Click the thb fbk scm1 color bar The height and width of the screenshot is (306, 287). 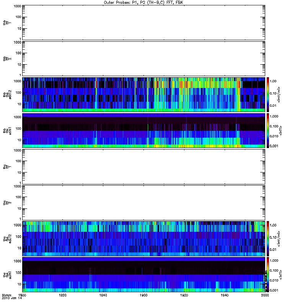(268, 130)
